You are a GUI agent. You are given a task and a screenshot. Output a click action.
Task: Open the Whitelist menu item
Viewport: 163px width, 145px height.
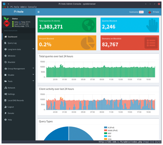coord(18,56)
